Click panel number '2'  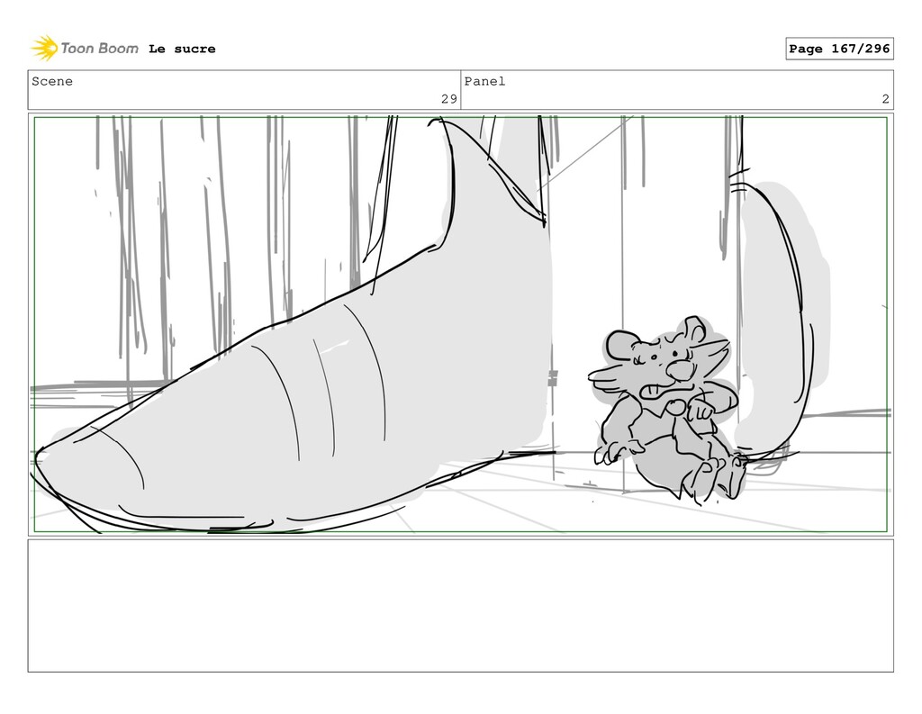pos(886,99)
